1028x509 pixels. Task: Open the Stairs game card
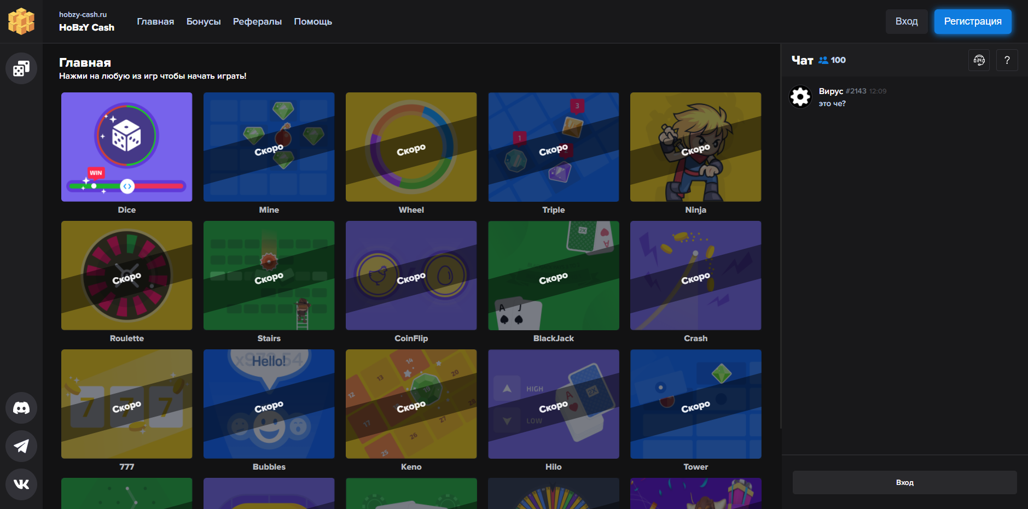click(269, 276)
